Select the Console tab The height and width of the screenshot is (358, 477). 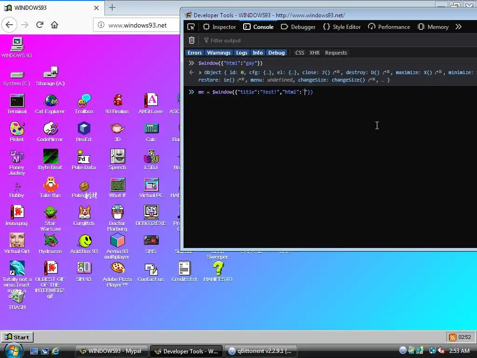(x=258, y=27)
